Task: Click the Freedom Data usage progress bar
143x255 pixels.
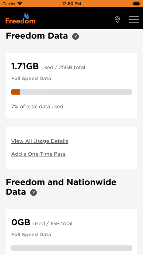Action: coord(71,92)
